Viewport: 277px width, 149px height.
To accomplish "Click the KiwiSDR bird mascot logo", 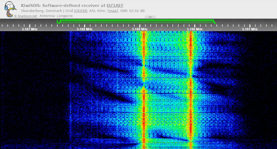I will 10,9.
